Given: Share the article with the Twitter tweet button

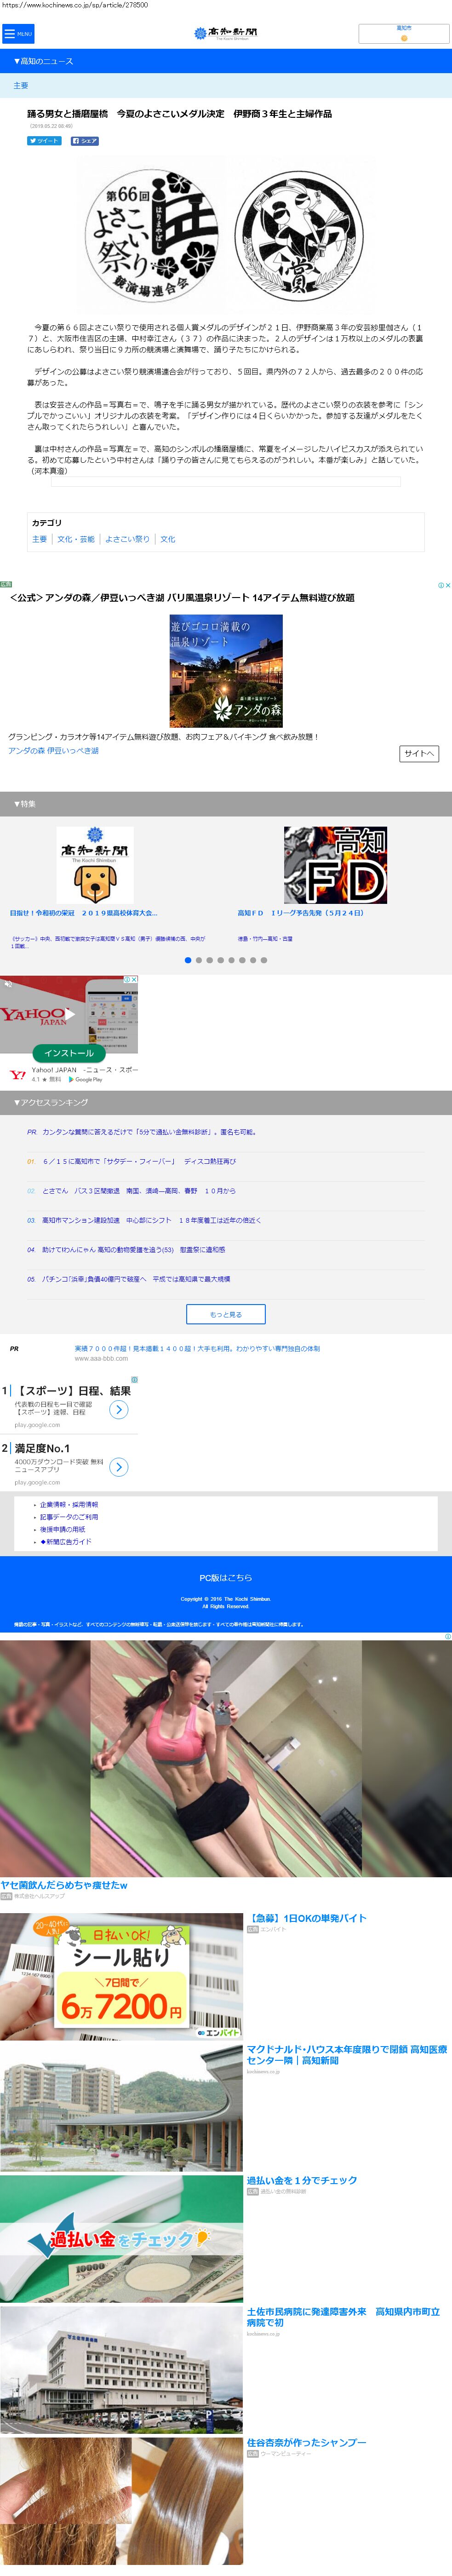Looking at the screenshot, I should tap(45, 141).
